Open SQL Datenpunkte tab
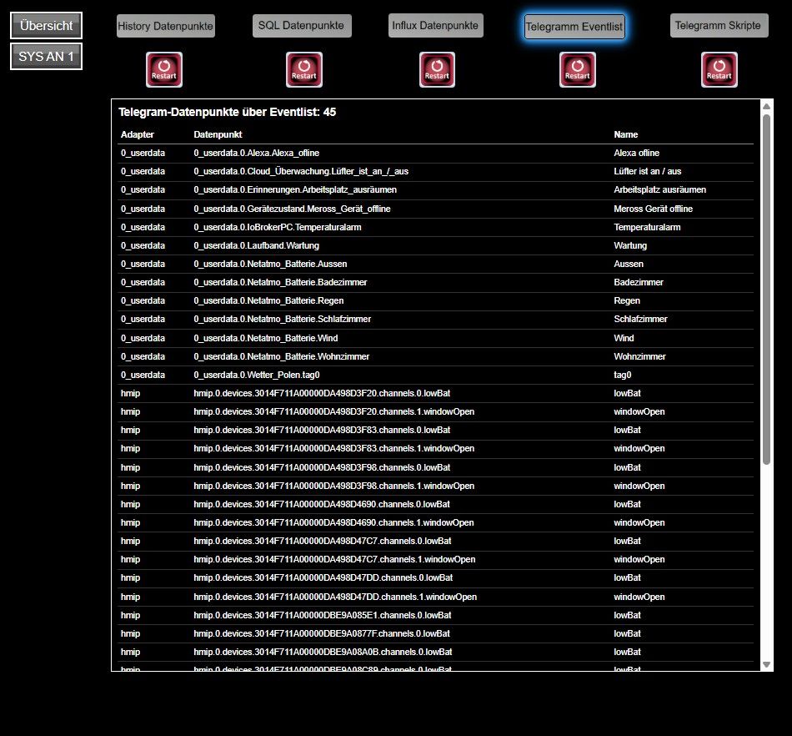 pos(302,25)
